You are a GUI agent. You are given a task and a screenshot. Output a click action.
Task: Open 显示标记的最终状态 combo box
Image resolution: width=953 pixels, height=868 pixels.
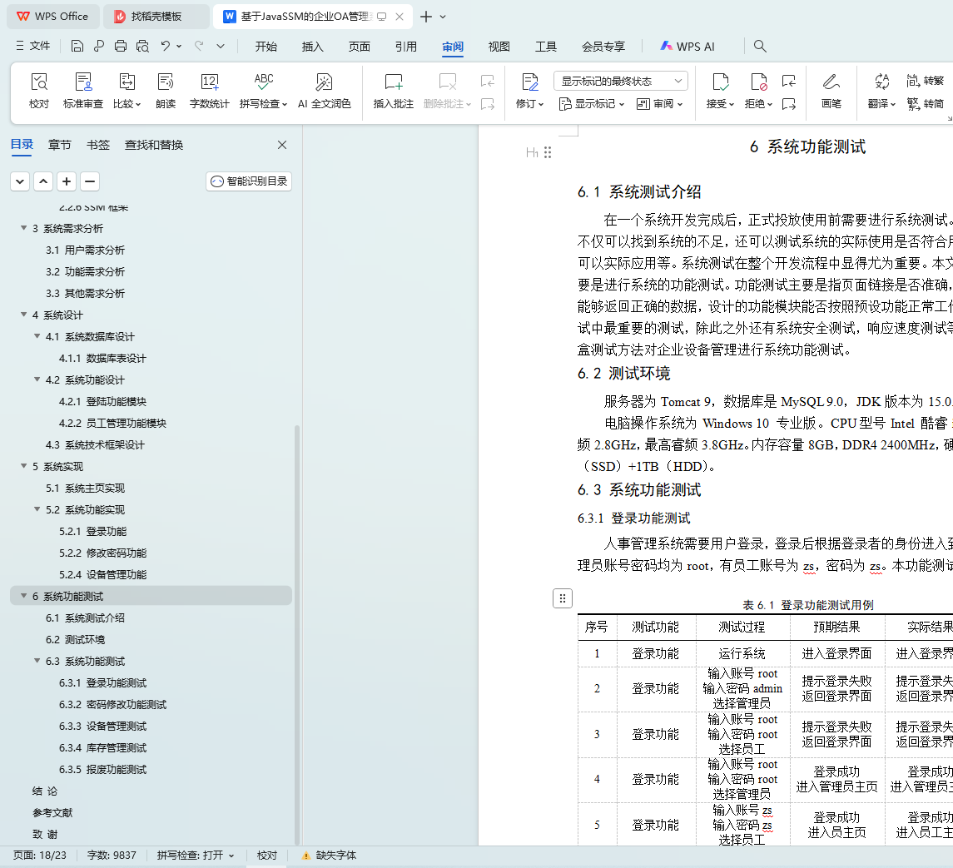pos(621,81)
